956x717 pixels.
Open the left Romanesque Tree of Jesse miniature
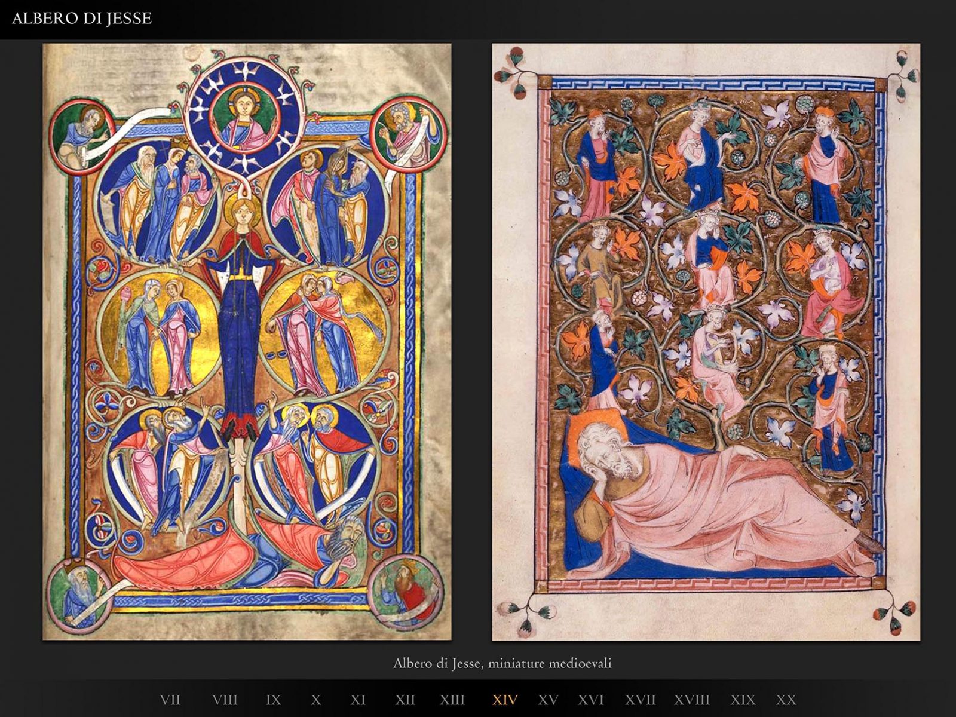(x=247, y=341)
